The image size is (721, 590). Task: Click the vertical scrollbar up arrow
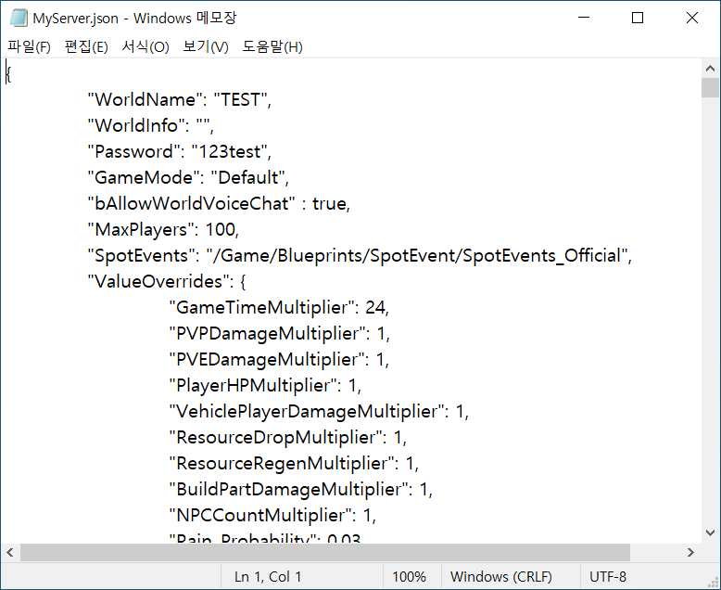click(710, 69)
